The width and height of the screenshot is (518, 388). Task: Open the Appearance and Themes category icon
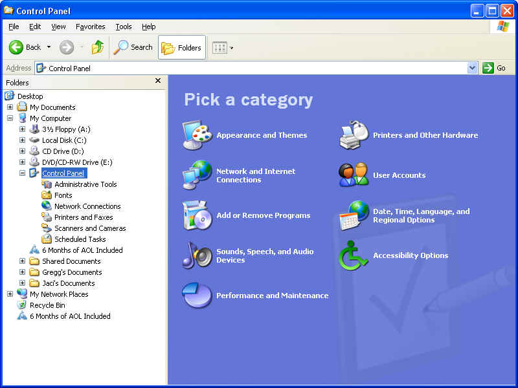[197, 135]
